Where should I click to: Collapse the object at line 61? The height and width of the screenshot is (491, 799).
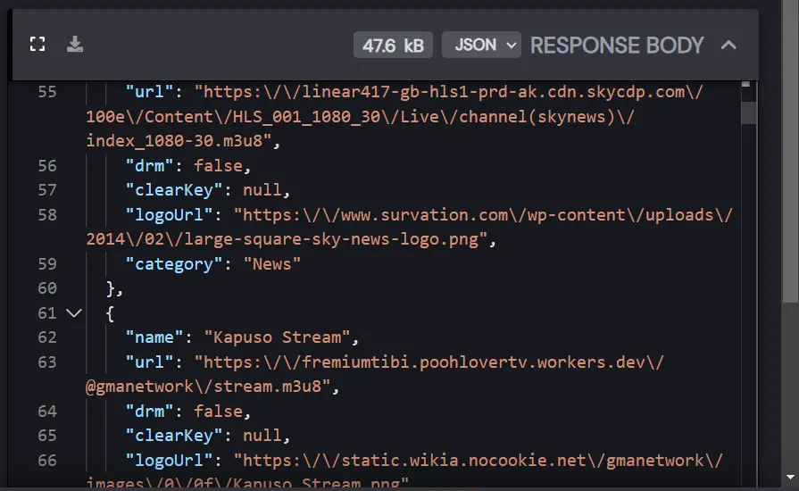74,312
